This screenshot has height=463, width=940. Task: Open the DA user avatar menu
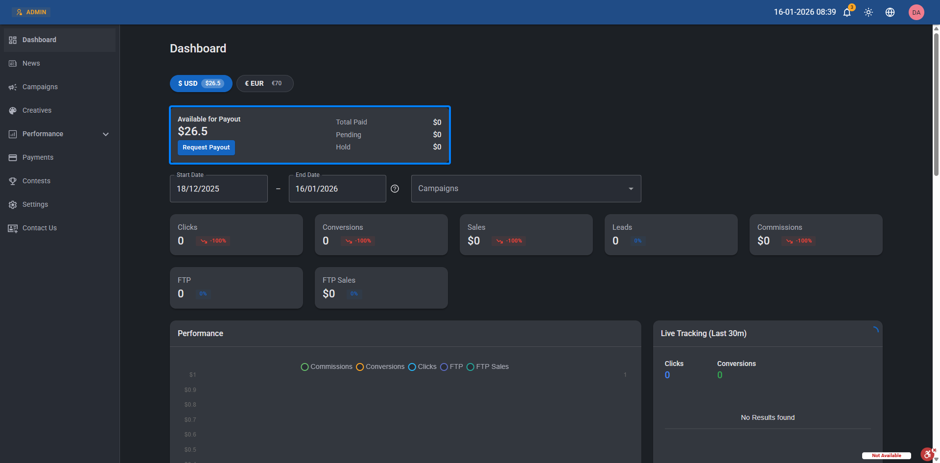(x=916, y=12)
